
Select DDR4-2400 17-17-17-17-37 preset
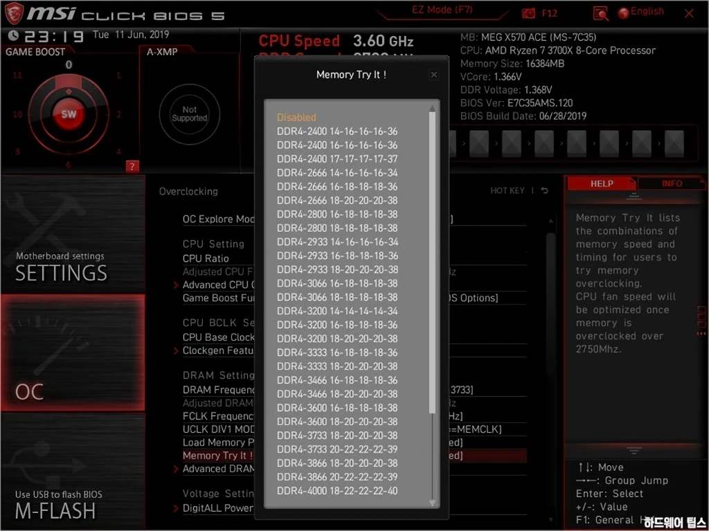[337, 159]
